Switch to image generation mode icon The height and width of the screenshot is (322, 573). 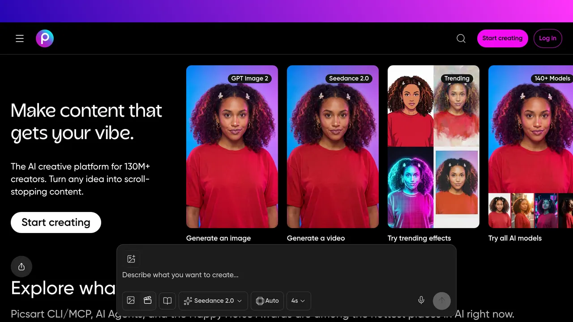click(131, 301)
